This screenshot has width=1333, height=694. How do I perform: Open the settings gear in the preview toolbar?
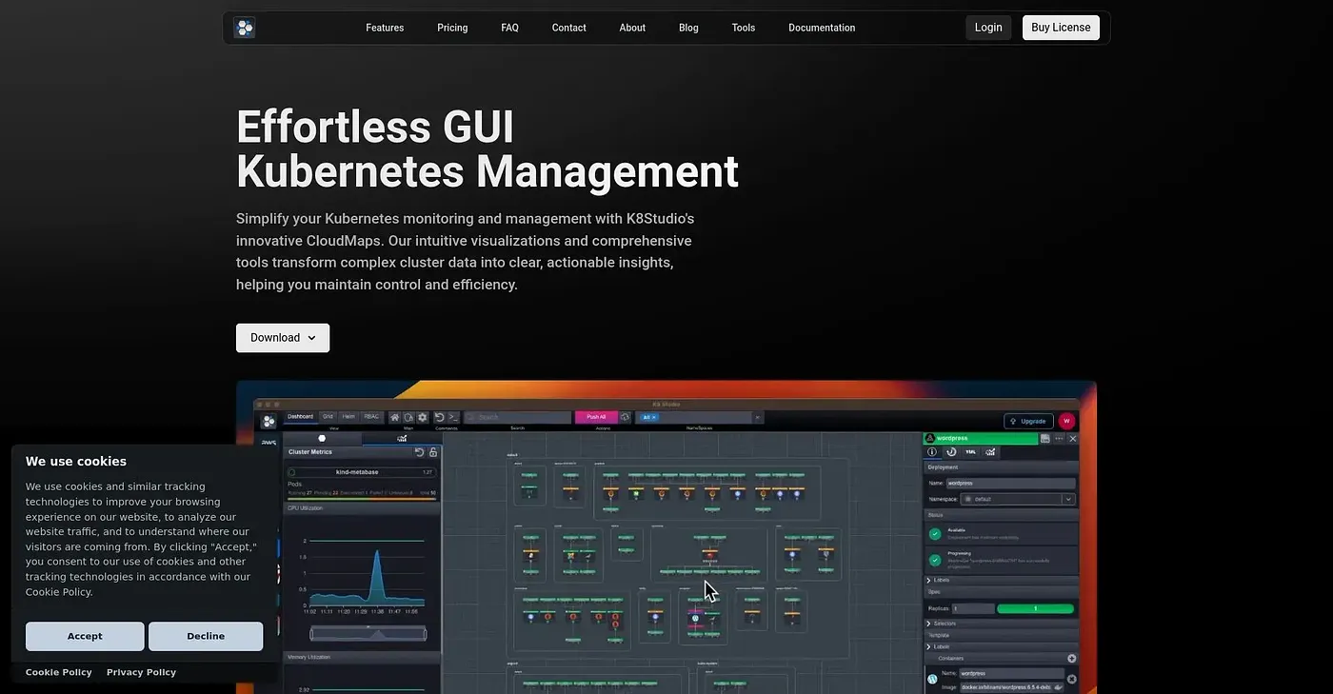coord(422,417)
